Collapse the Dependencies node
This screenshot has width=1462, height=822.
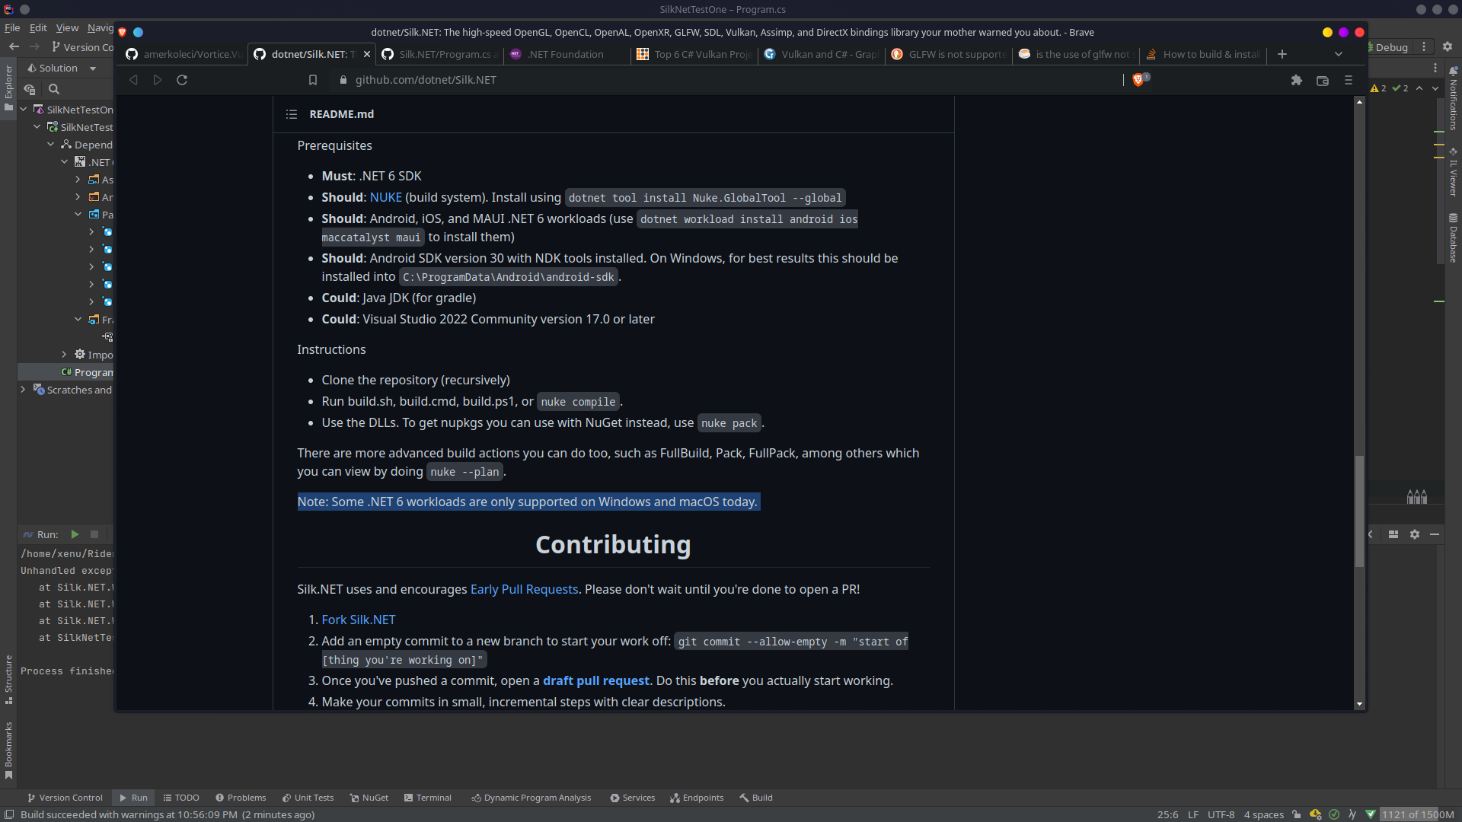[51, 144]
